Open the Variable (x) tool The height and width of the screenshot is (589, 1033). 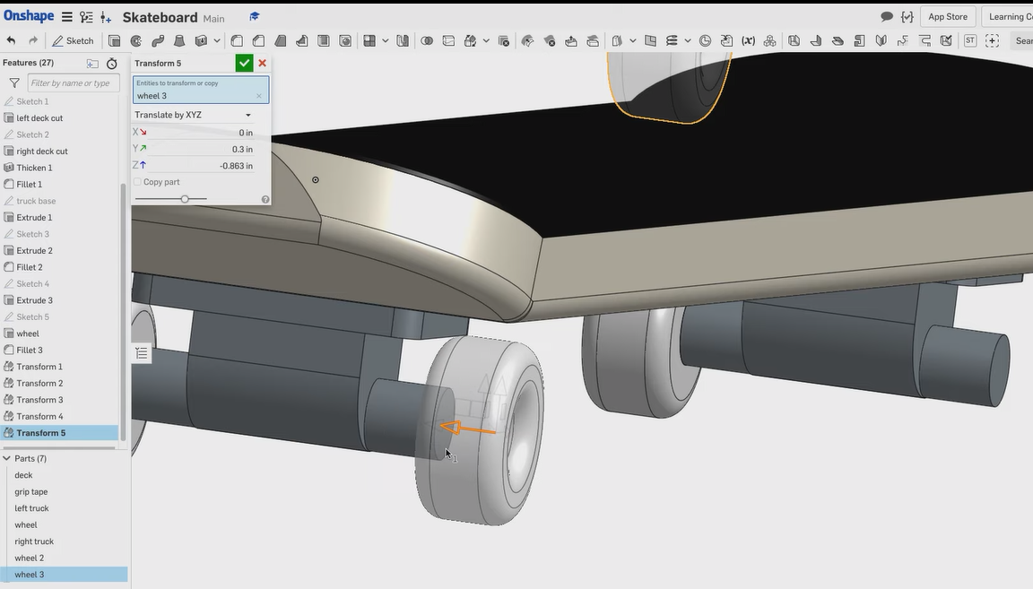[x=748, y=40]
